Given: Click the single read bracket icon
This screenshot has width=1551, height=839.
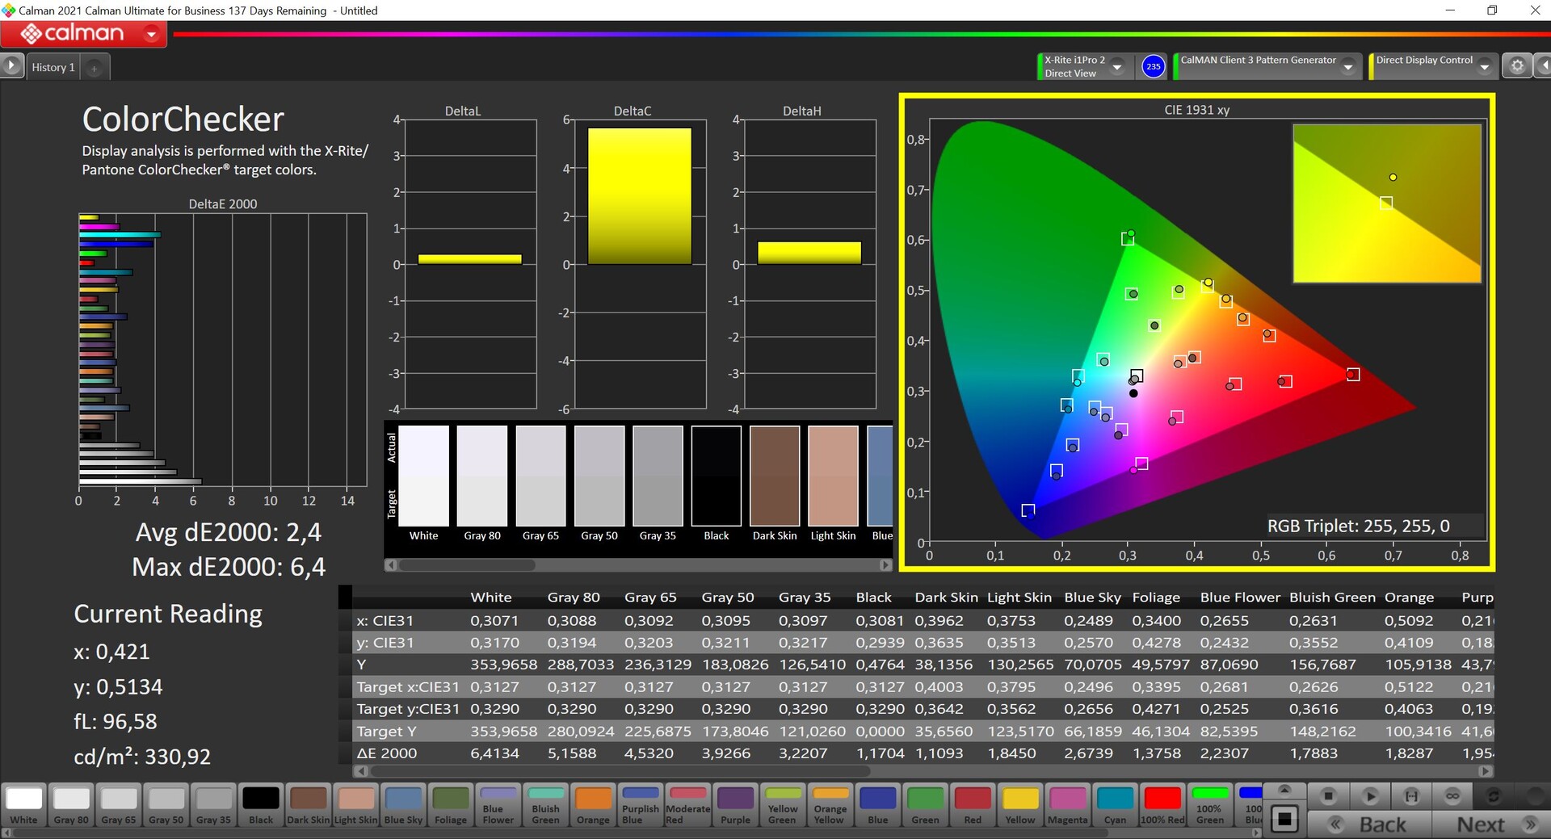Looking at the screenshot, I should coord(1411,796).
